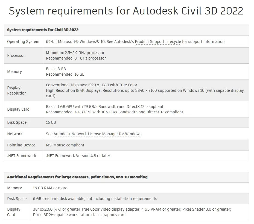Click the '.NET Framework' row label
The width and height of the screenshot is (254, 224).
[22, 156]
